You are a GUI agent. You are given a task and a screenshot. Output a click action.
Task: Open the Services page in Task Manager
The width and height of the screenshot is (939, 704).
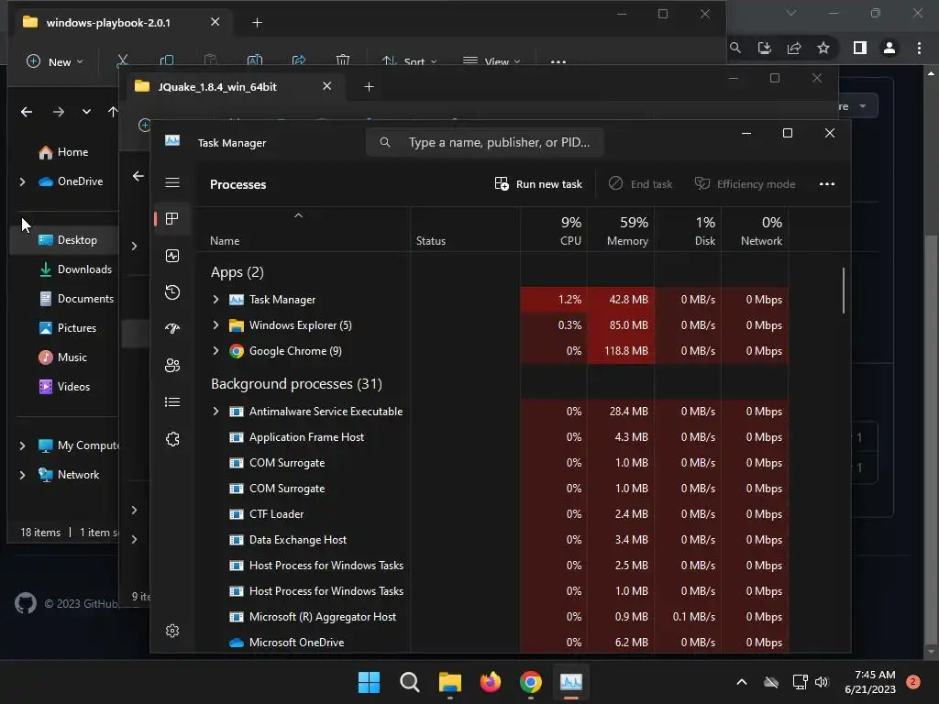point(172,439)
